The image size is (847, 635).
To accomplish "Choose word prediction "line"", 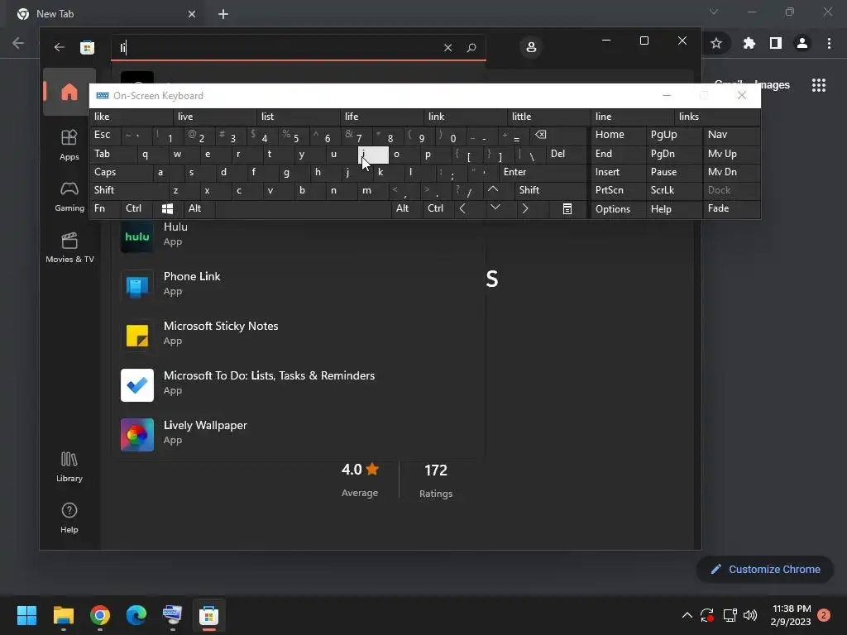I will coord(633,117).
